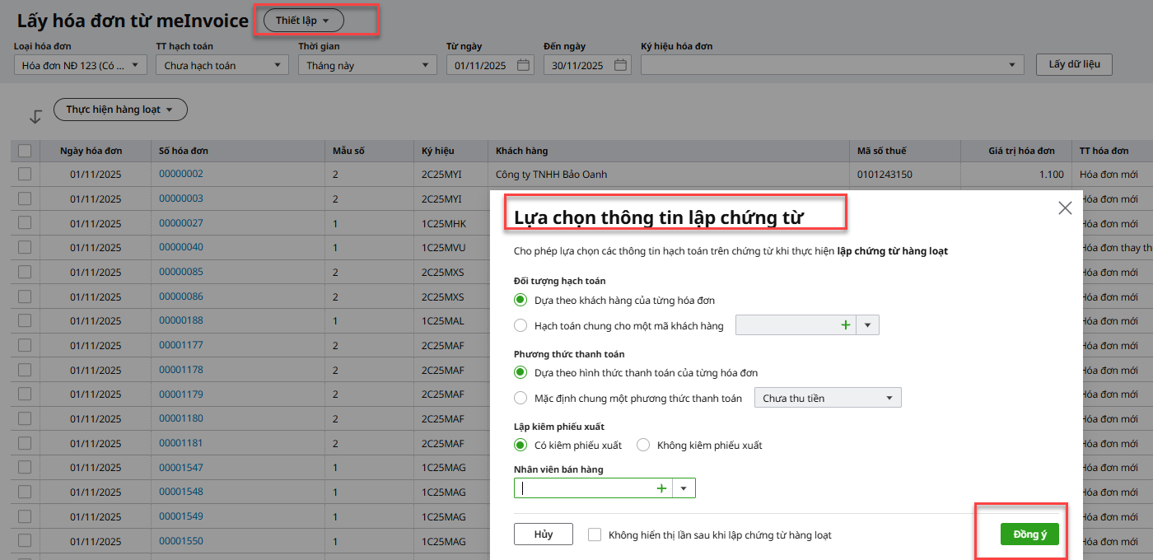Select 'Dựa theo khách hàng của từng hóa đơn'

(520, 301)
